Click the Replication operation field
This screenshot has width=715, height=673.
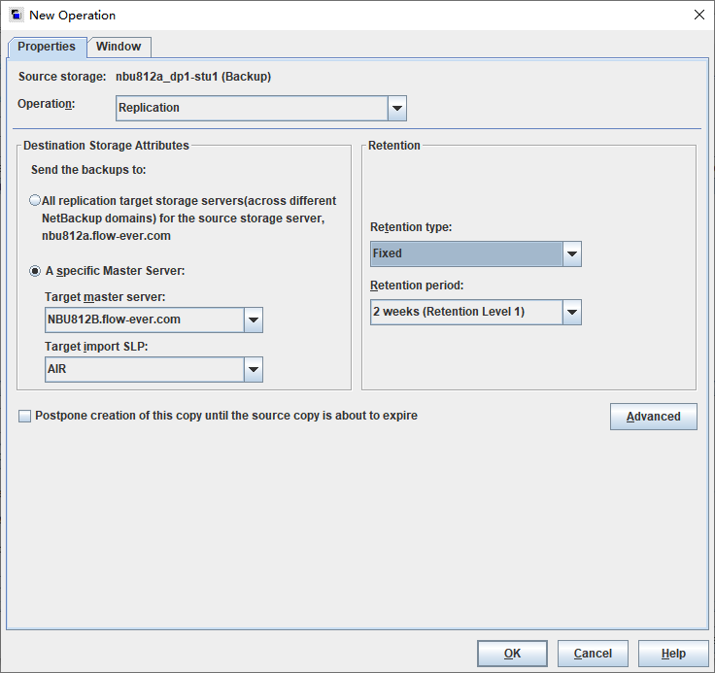[x=253, y=108]
